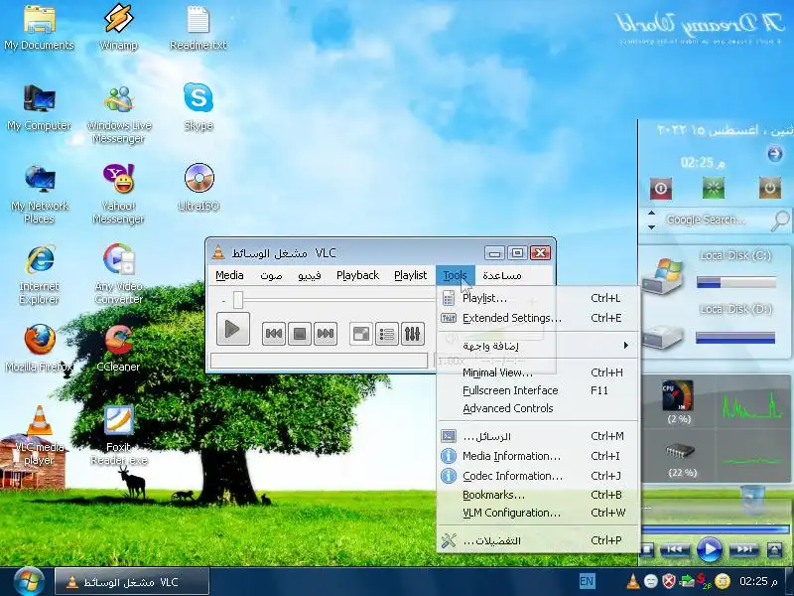
Task: Toggle Advanced Controls option
Action: coord(538,408)
